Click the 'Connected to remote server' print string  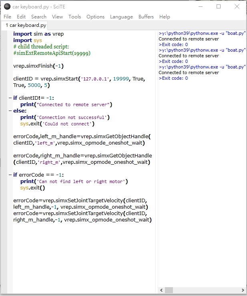73,105
